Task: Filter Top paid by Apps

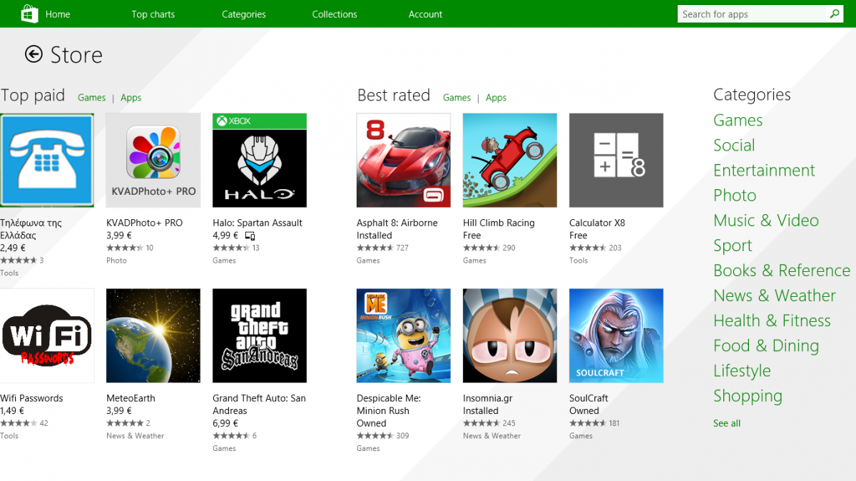Action: [x=131, y=98]
